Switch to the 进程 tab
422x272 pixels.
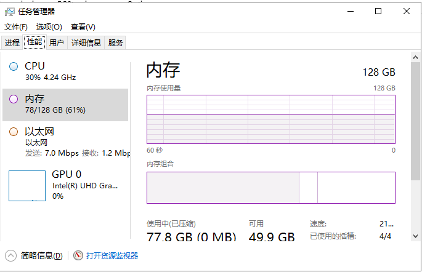12,42
